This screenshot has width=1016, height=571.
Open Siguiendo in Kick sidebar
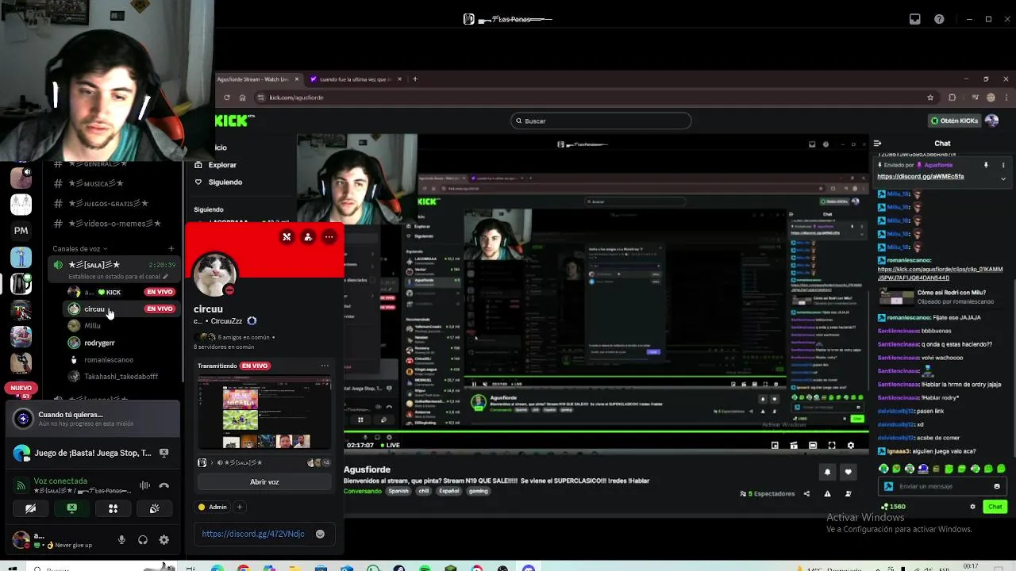coord(218,182)
